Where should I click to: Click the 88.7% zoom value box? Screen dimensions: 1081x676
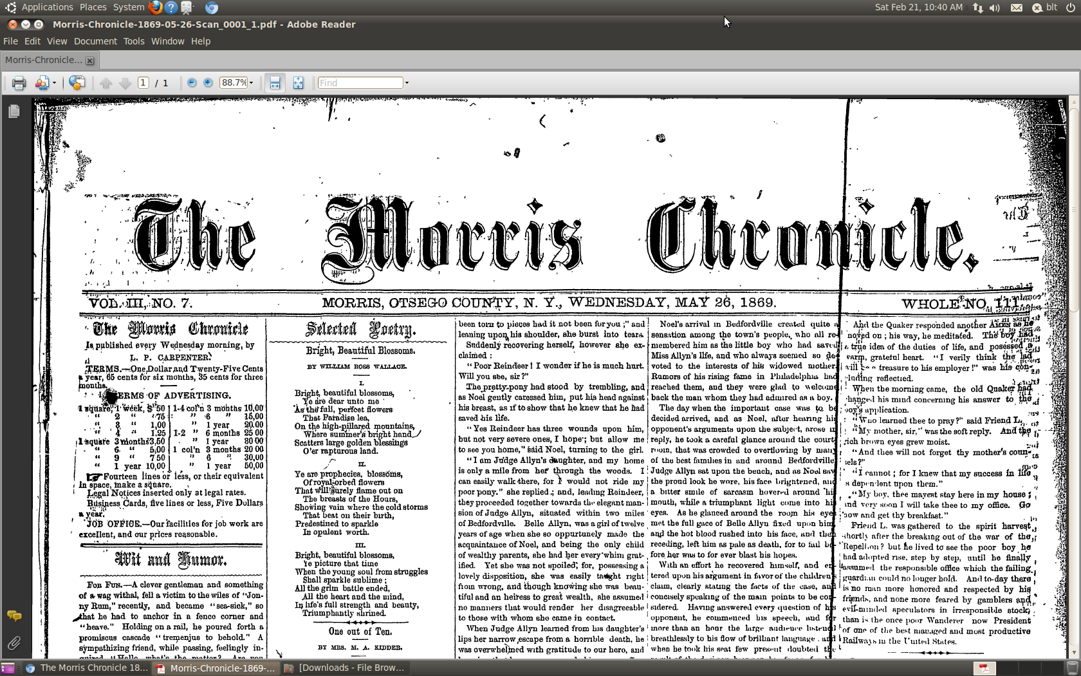pyautogui.click(x=233, y=83)
